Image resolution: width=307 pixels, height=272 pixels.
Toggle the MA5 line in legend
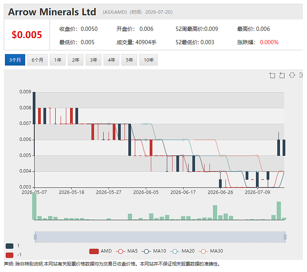tap(127, 251)
